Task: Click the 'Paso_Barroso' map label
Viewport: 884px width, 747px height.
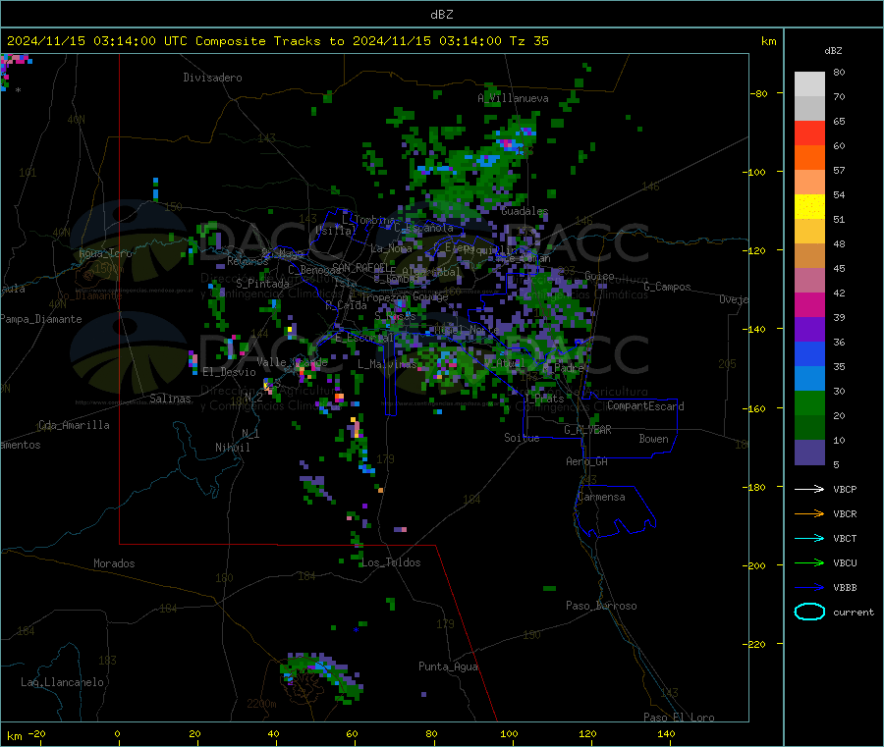Action: [x=601, y=607]
